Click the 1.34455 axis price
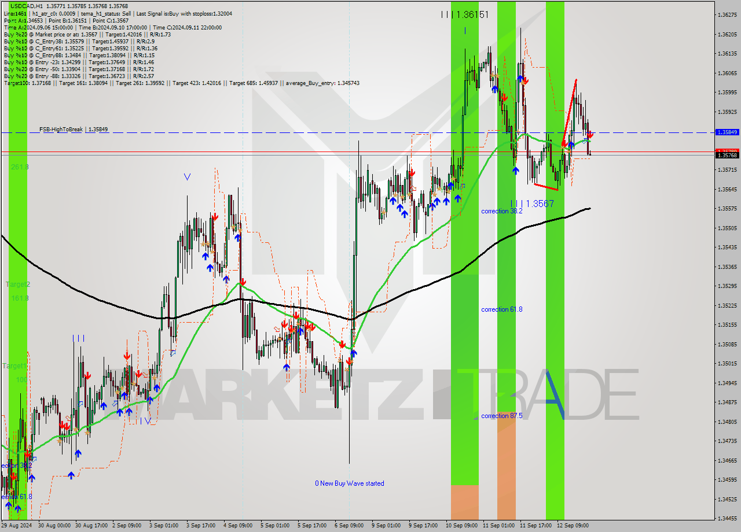 [727, 518]
